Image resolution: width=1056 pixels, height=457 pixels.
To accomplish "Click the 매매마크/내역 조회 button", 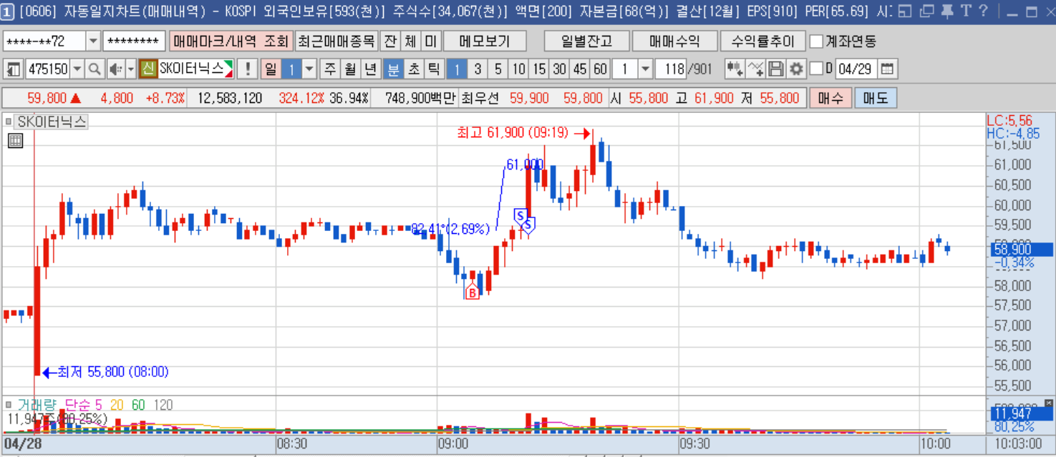I will point(231,41).
